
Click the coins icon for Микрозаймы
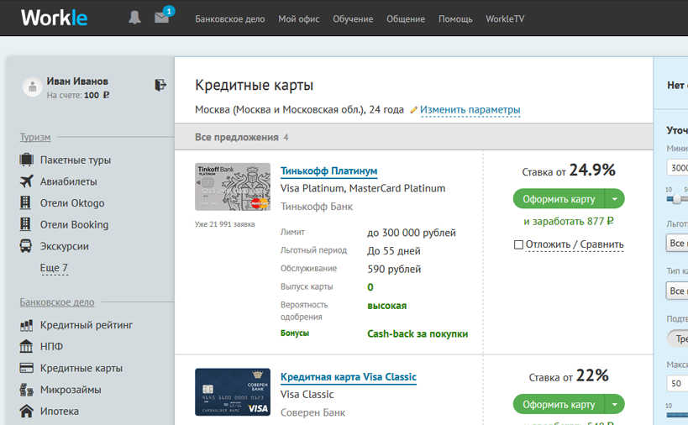click(26, 390)
